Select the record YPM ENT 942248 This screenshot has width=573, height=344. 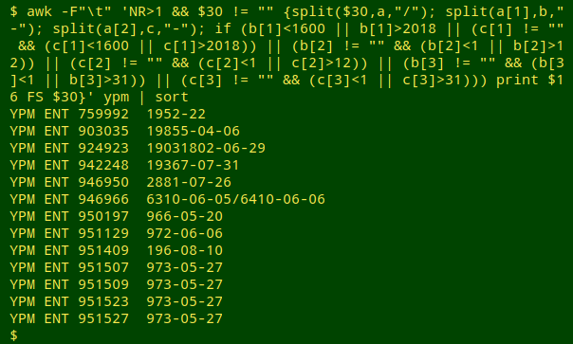[x=69, y=165]
